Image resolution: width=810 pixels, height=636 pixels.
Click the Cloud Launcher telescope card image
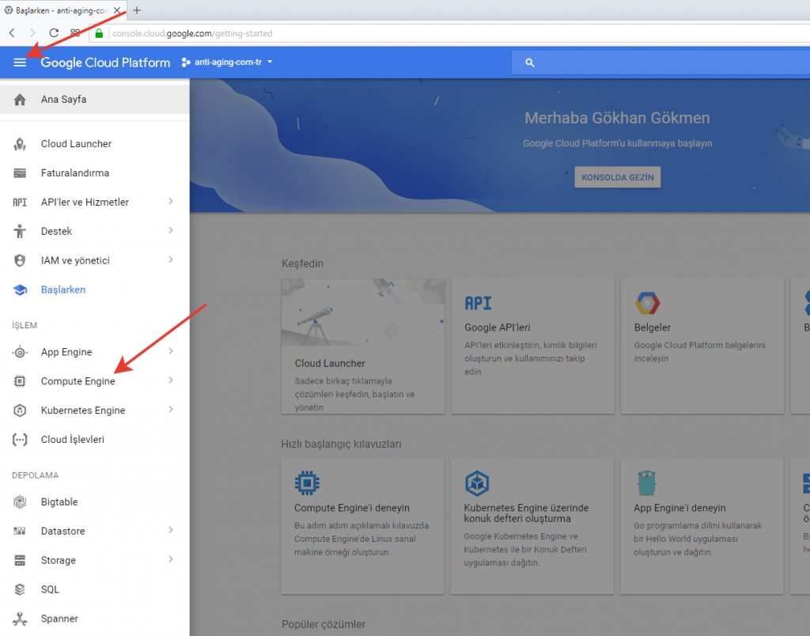[x=363, y=312]
